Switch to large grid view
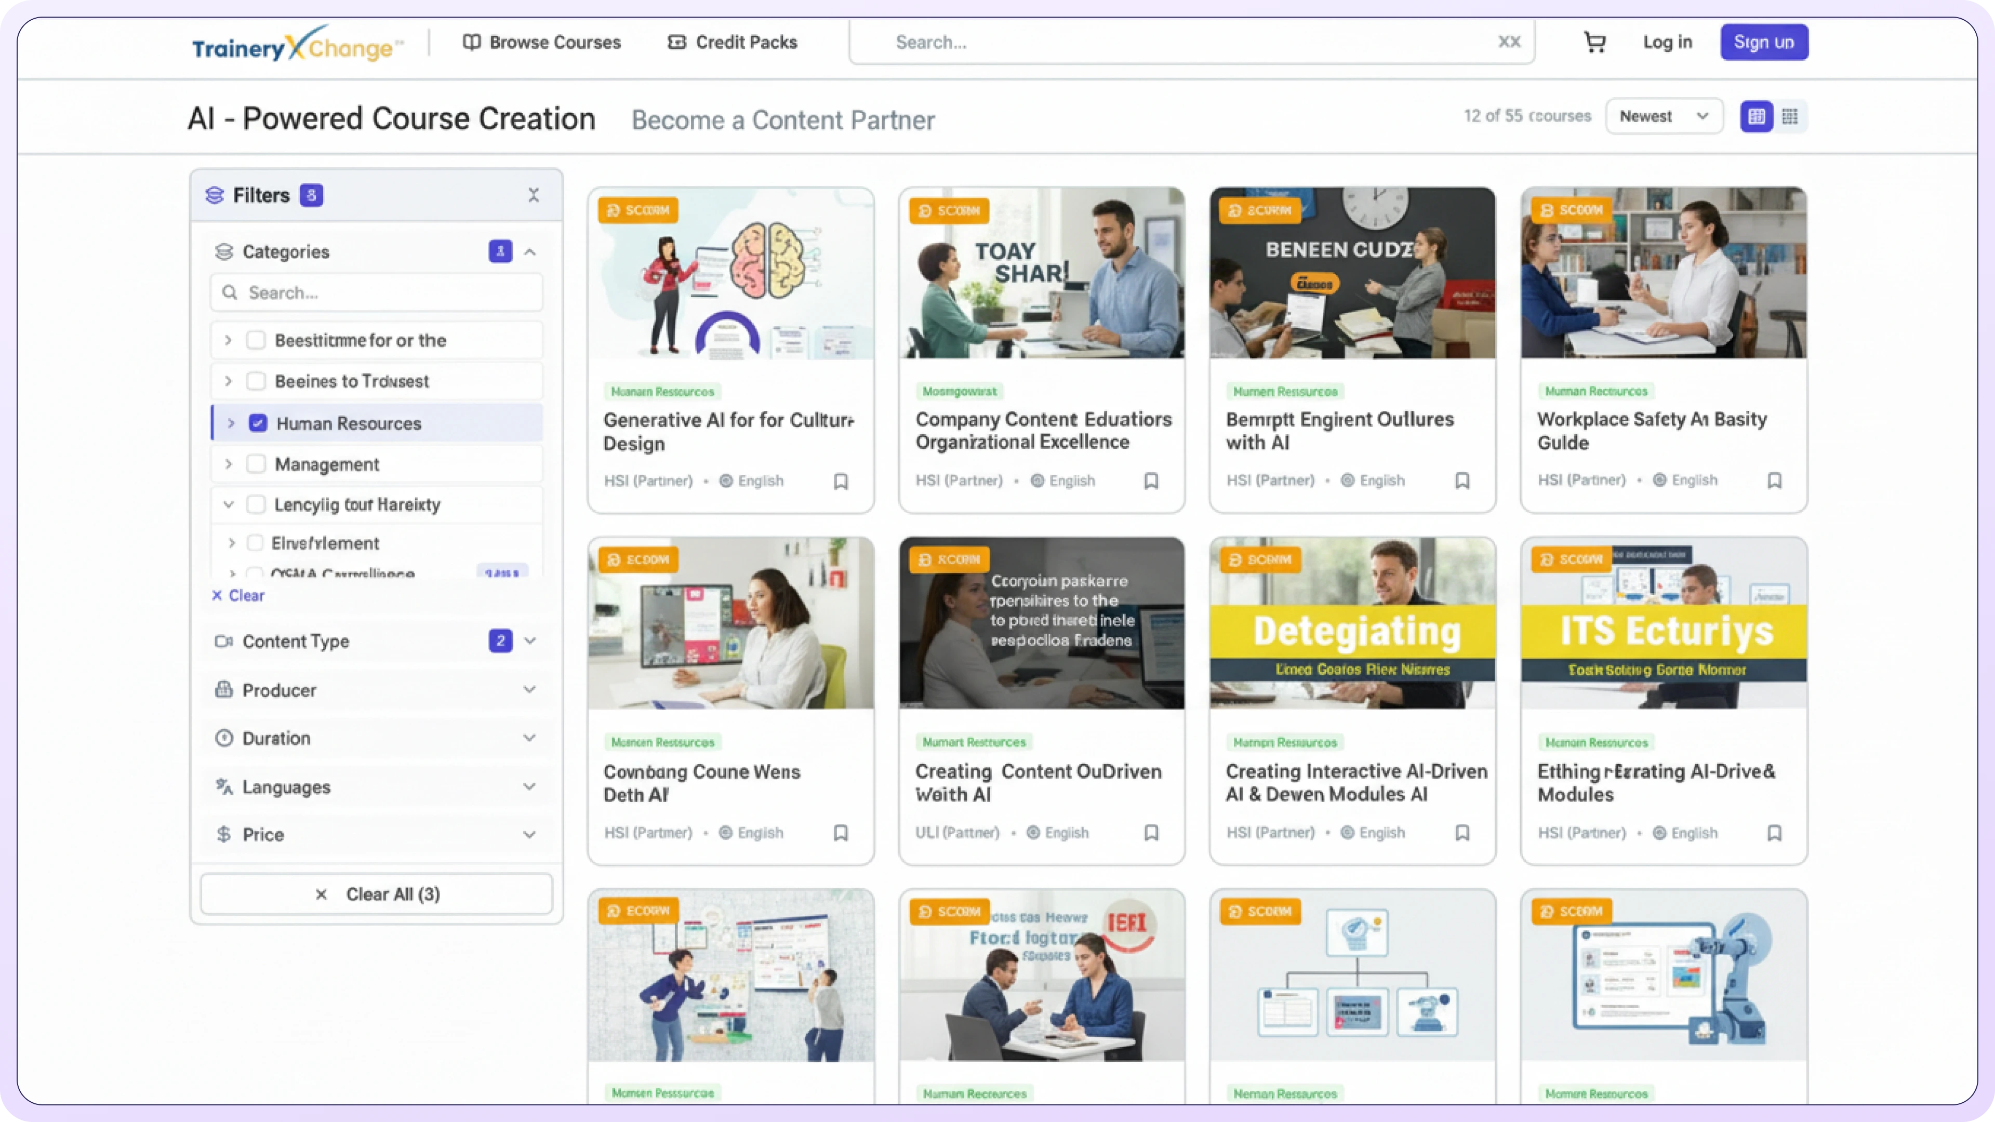 click(1757, 116)
